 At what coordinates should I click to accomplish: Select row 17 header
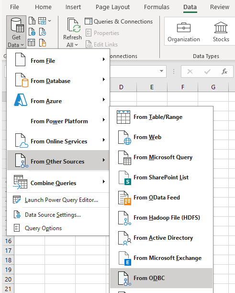[x=8, y=251]
